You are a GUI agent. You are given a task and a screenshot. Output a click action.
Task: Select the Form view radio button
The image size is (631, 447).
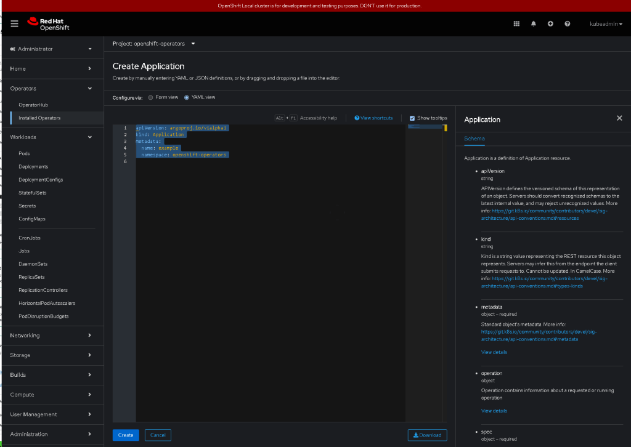pyautogui.click(x=150, y=98)
